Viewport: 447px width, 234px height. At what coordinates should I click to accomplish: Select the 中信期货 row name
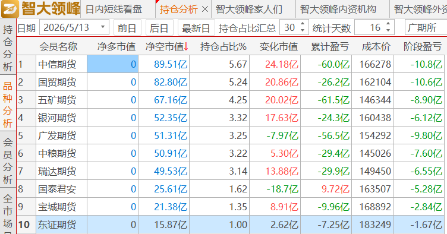61,64
